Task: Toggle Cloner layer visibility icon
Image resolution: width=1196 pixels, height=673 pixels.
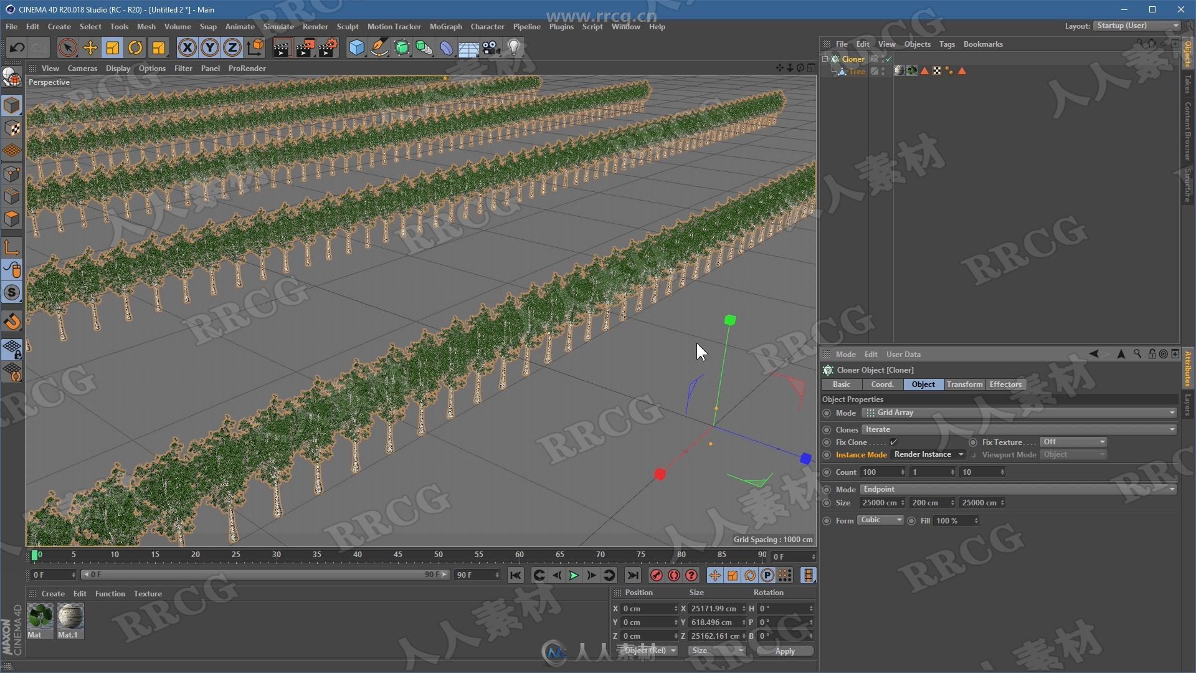Action: (875, 59)
